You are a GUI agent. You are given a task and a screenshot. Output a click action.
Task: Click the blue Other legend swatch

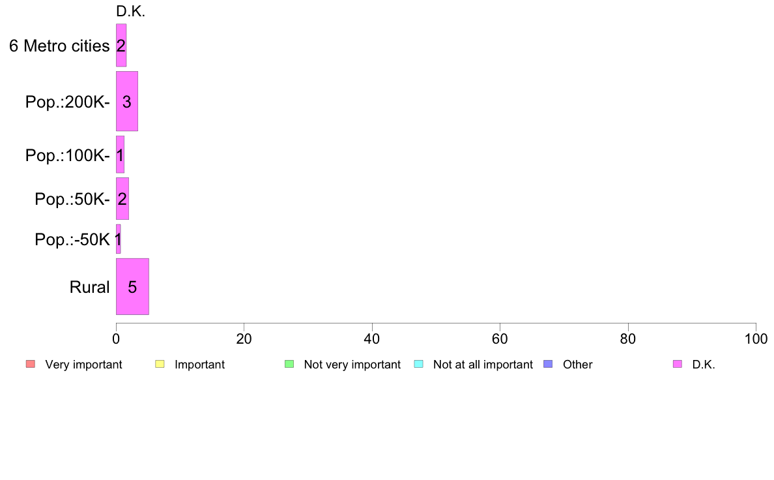tap(548, 365)
